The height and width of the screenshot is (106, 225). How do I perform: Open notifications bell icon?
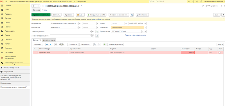189,1
